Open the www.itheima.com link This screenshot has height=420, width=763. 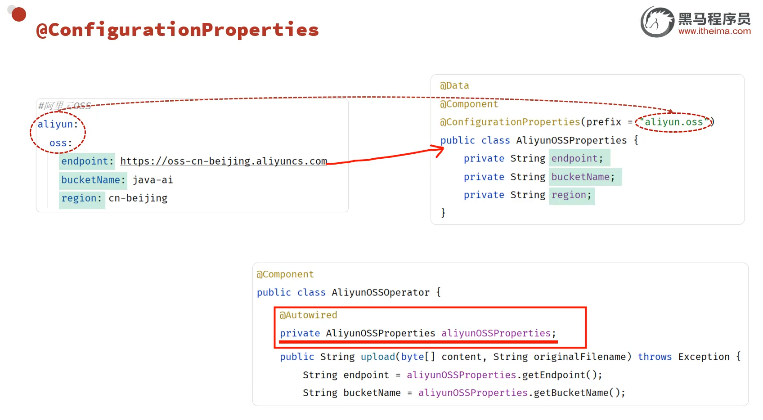(x=714, y=31)
